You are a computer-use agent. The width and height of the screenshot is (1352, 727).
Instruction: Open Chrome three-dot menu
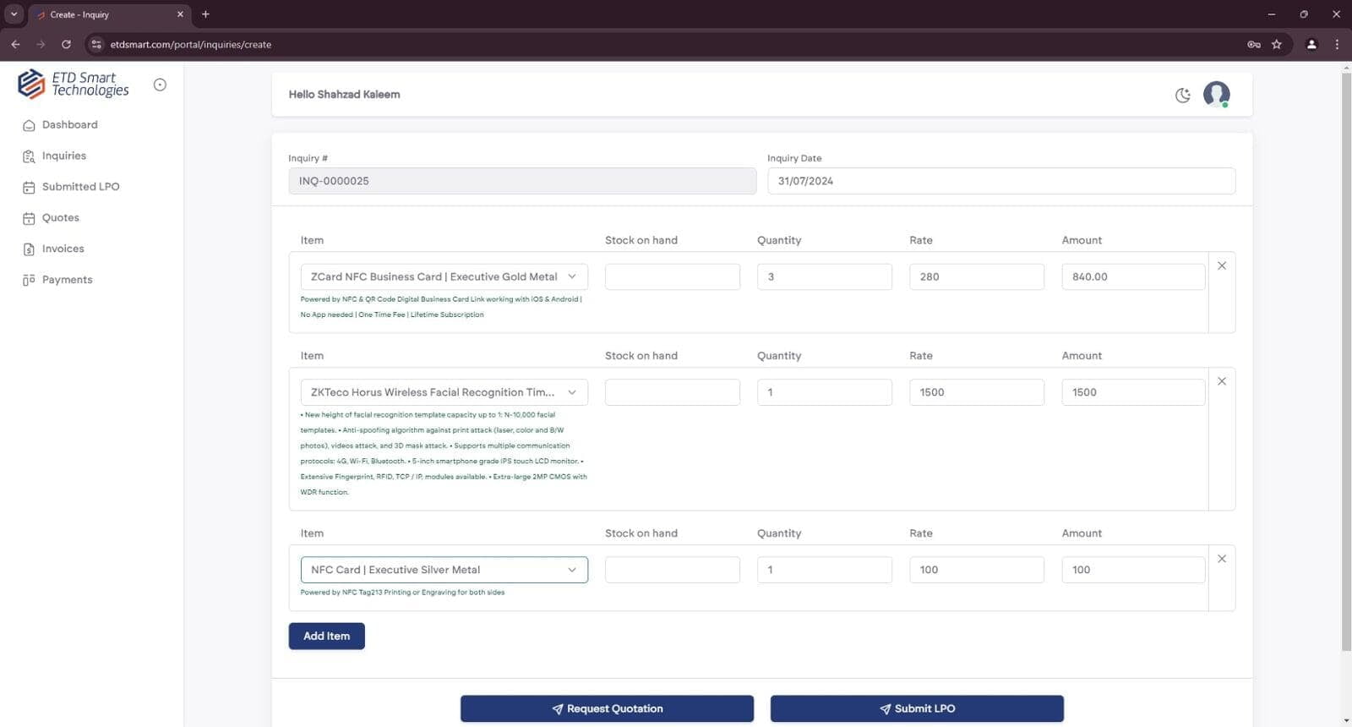(1337, 44)
